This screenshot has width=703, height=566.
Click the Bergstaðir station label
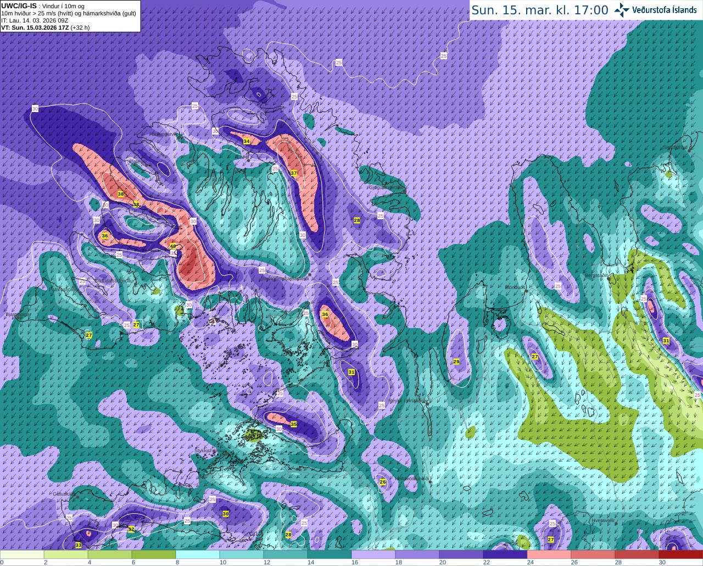(597, 275)
